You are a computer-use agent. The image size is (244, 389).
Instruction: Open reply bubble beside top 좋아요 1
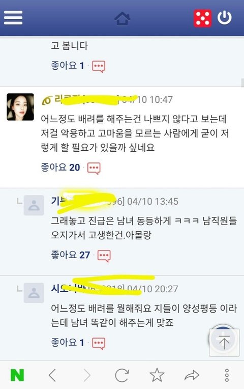click(x=99, y=66)
